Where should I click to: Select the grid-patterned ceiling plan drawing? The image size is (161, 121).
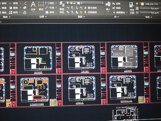tap(124, 57)
